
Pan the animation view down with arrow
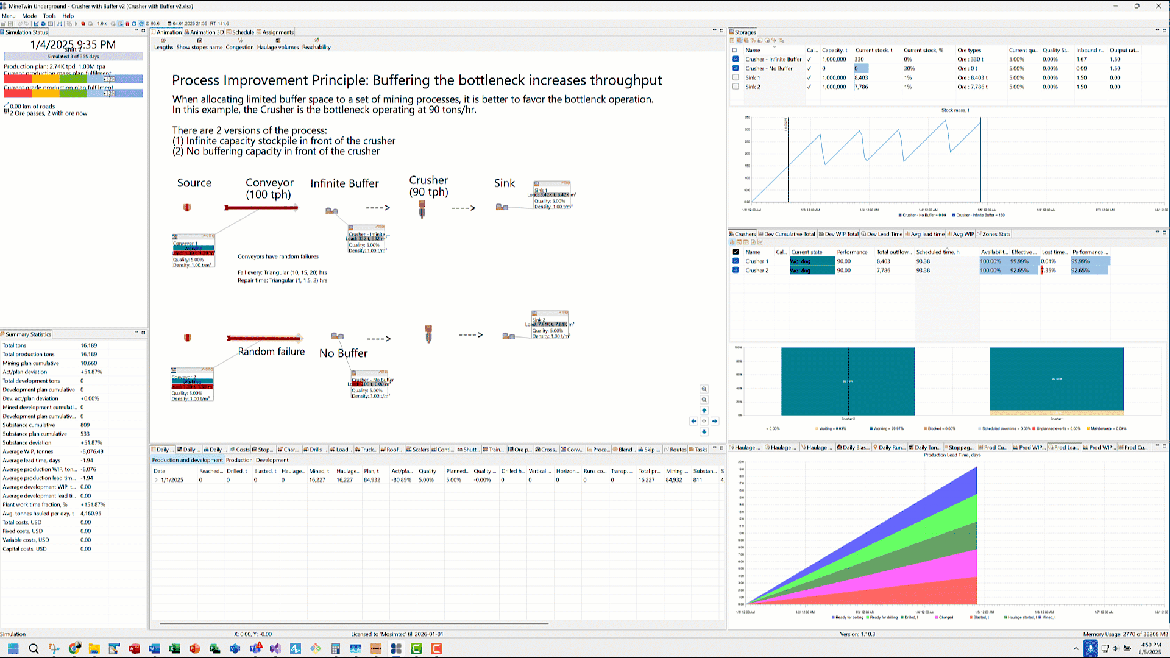tap(704, 432)
